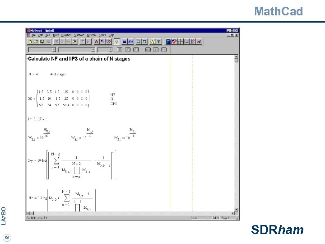Insert a text region with red A icon
The width and height of the screenshot is (325, 244).
coord(97,42)
